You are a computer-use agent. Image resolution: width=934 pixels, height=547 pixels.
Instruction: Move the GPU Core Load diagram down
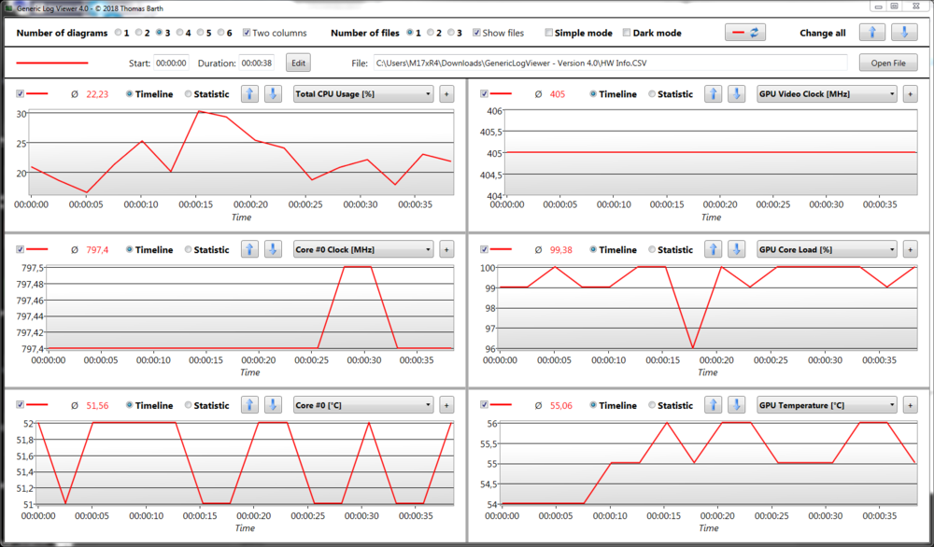(736, 249)
